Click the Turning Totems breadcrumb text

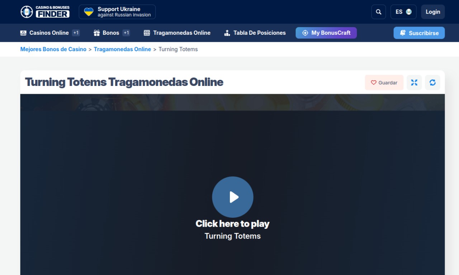pos(178,49)
